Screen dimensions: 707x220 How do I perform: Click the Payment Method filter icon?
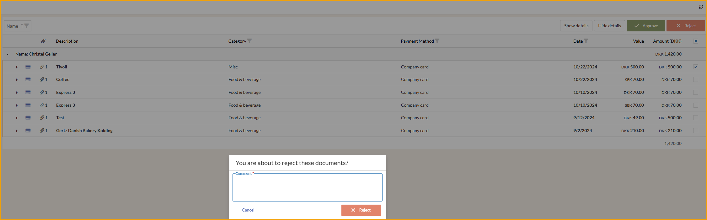click(437, 41)
